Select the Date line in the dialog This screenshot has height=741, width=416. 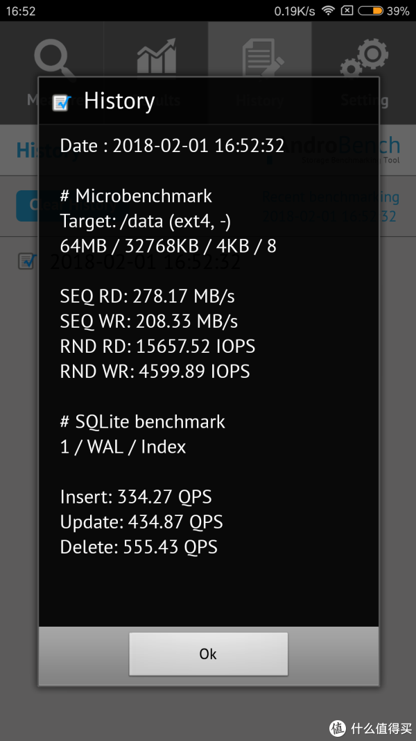[172, 146]
